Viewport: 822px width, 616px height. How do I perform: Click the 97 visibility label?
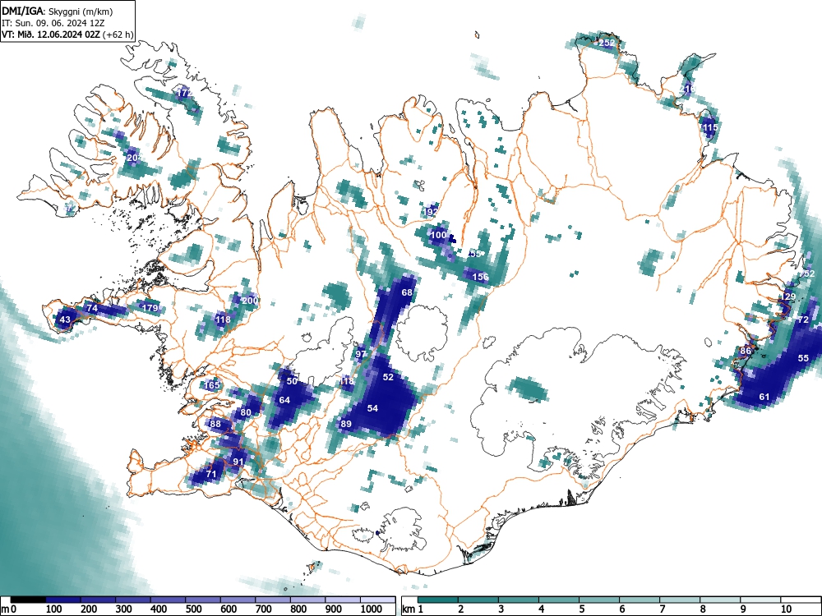tap(361, 354)
